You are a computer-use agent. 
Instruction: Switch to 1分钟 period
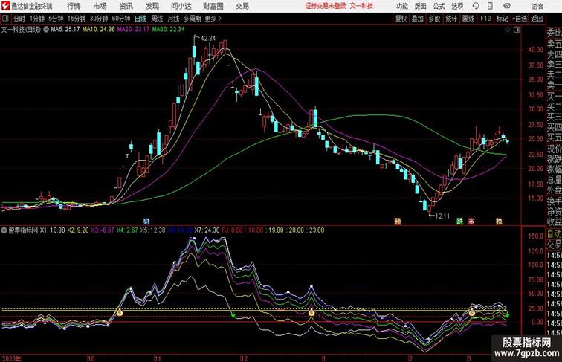37,19
